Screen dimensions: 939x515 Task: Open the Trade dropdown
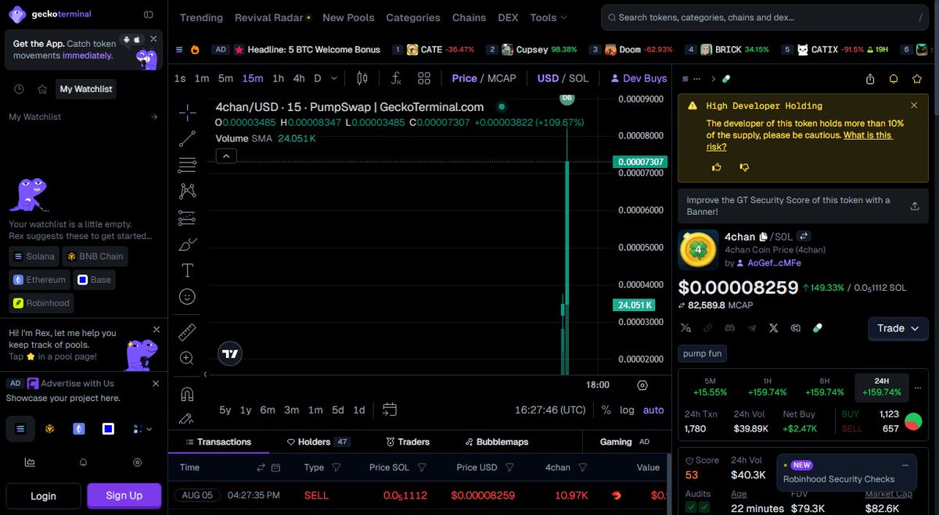(x=898, y=328)
